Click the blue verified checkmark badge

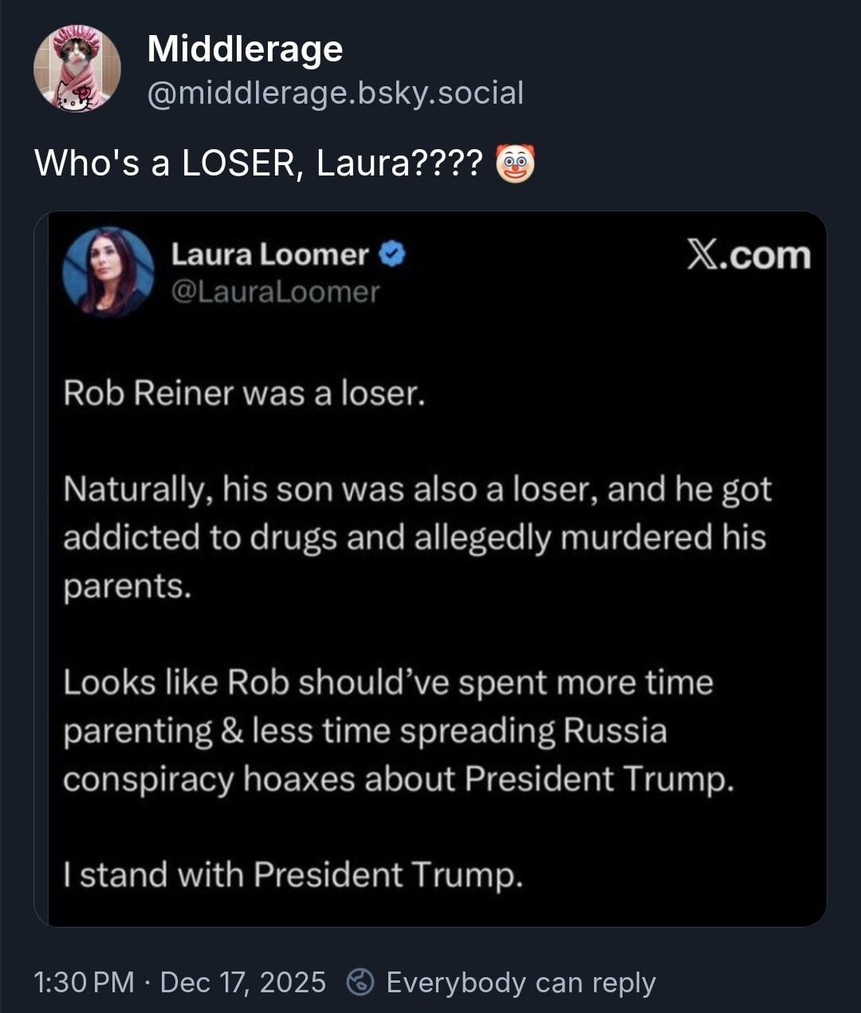pos(392,254)
